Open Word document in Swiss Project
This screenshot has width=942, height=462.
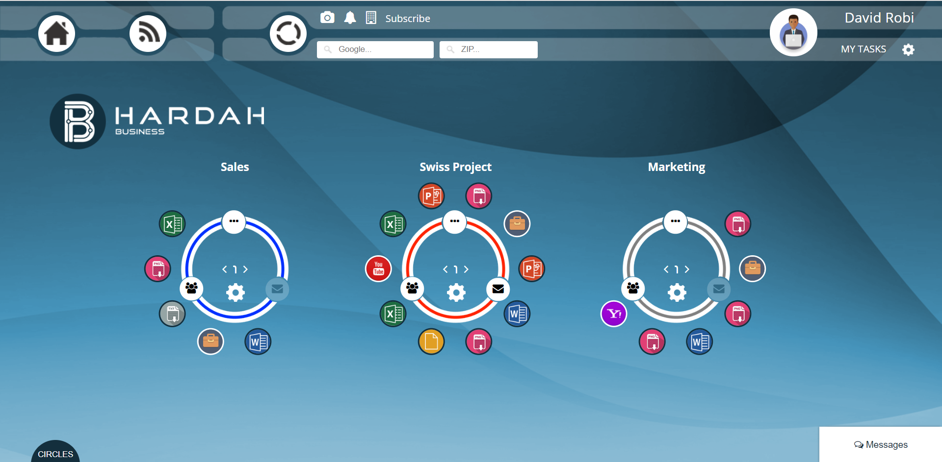tap(517, 314)
